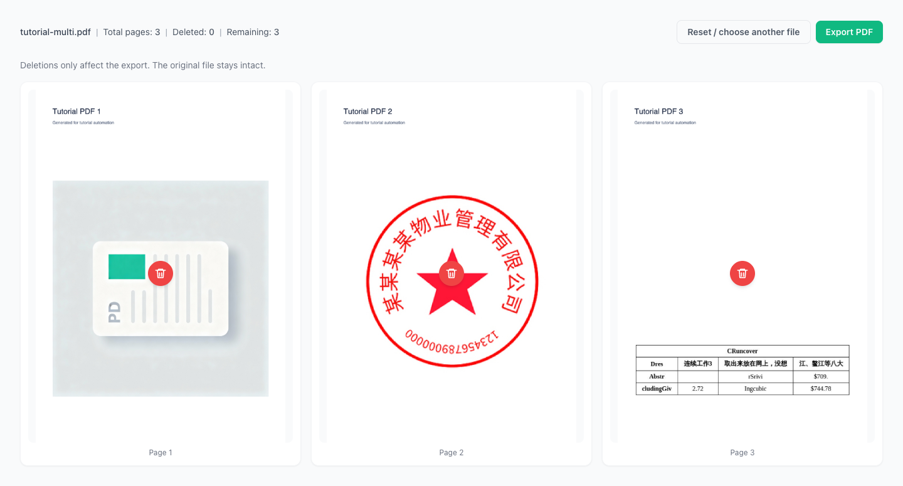The height and width of the screenshot is (486, 903).
Task: Click the Page 1 label under the first card
Action: click(x=160, y=452)
